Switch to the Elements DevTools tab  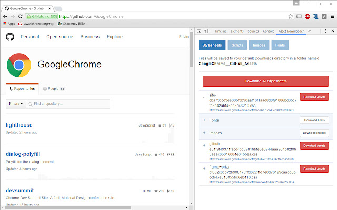click(237, 31)
